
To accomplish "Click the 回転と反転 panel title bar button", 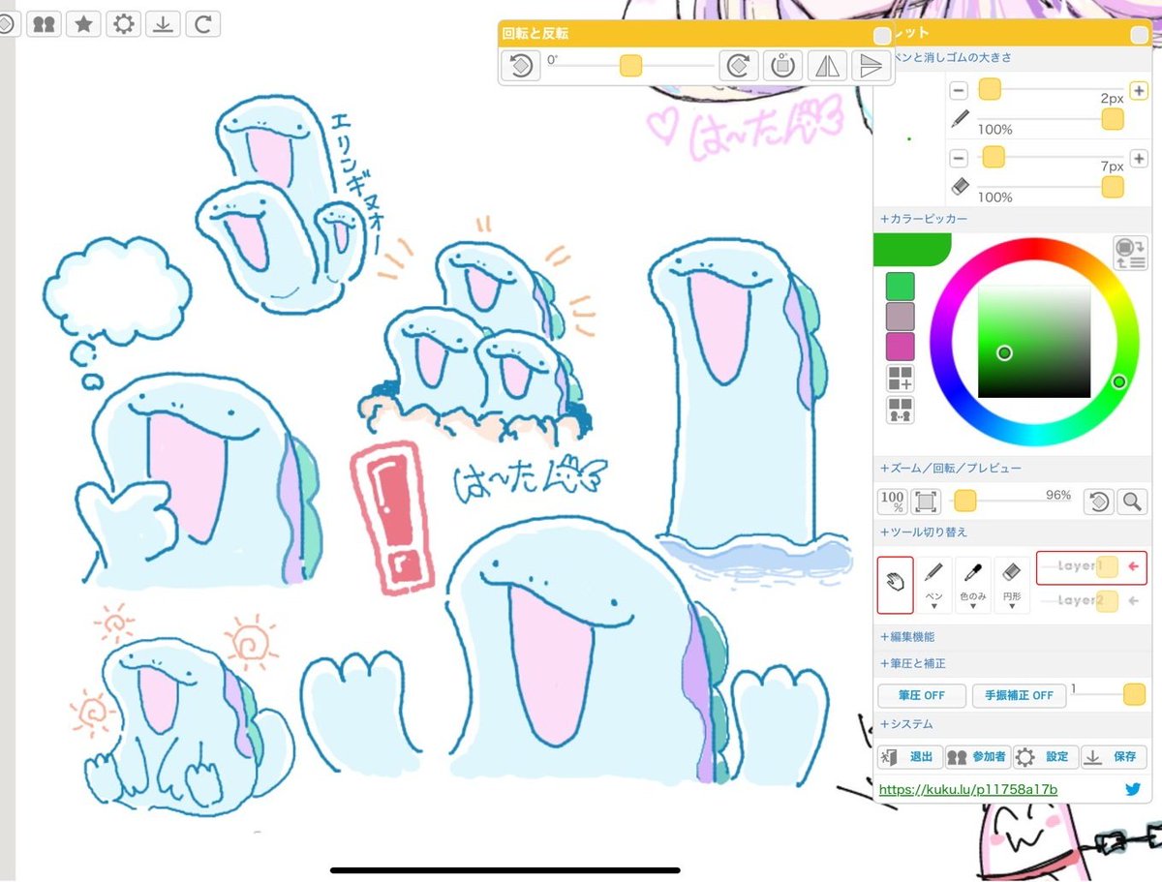I will (x=881, y=35).
